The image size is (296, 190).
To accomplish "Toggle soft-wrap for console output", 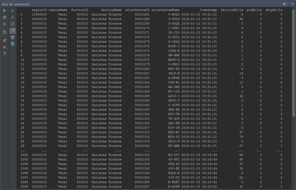I will click(13, 24).
